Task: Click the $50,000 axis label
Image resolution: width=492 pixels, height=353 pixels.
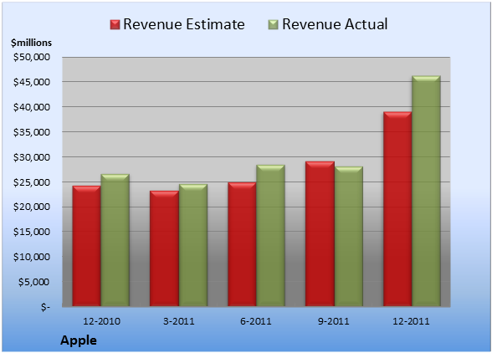Action: [x=32, y=57]
